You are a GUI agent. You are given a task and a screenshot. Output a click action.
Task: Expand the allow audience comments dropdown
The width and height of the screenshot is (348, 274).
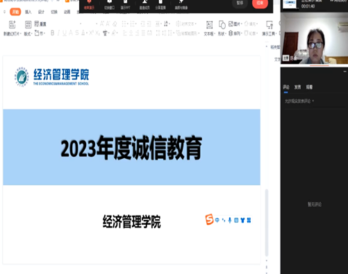pyautogui.click(x=299, y=101)
